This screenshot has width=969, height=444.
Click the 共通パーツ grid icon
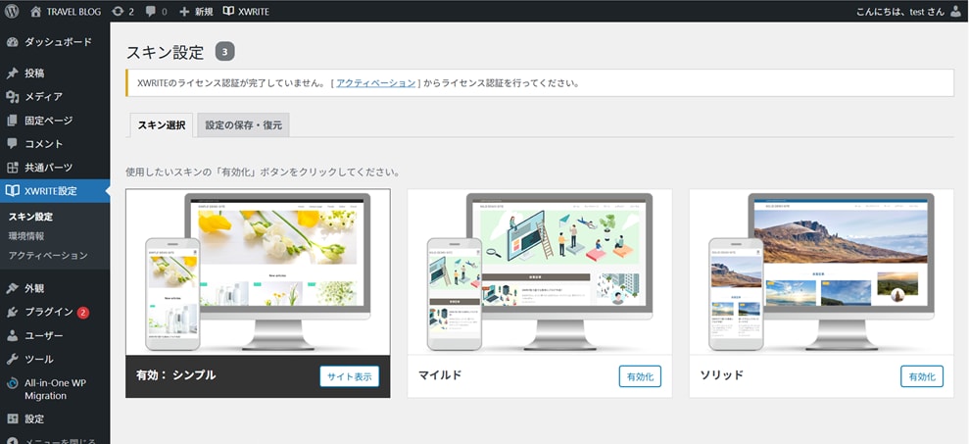point(13,167)
